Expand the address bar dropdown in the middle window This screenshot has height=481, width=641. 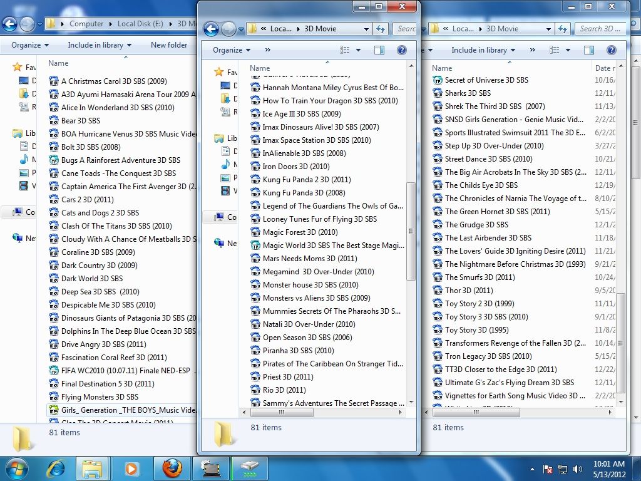[366, 29]
